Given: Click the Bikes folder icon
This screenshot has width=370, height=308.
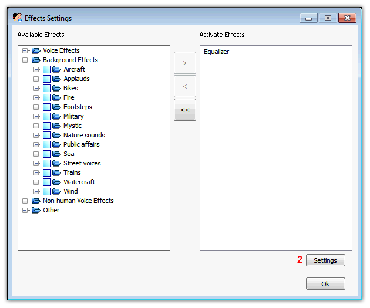Looking at the screenshot, I should click(x=56, y=88).
